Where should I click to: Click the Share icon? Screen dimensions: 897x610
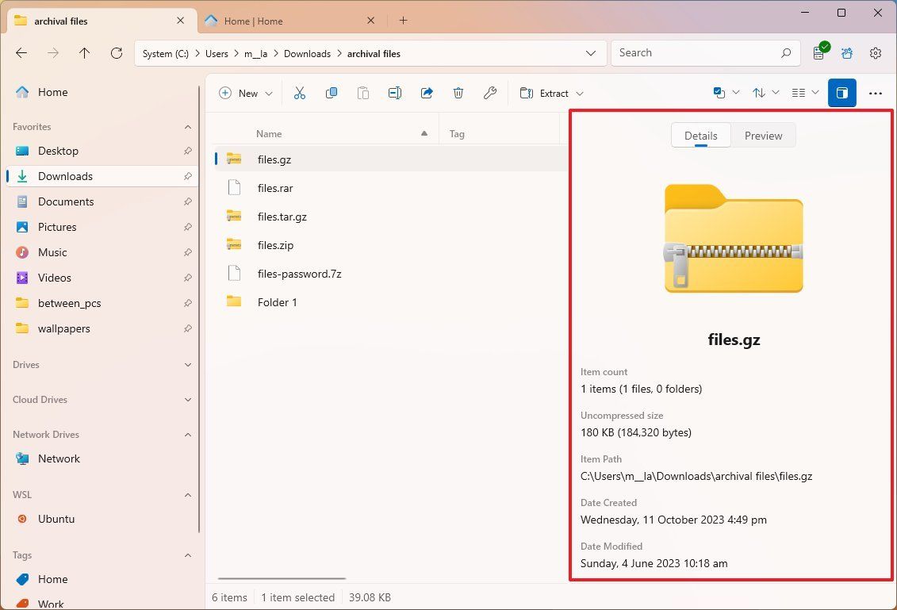[x=427, y=93]
